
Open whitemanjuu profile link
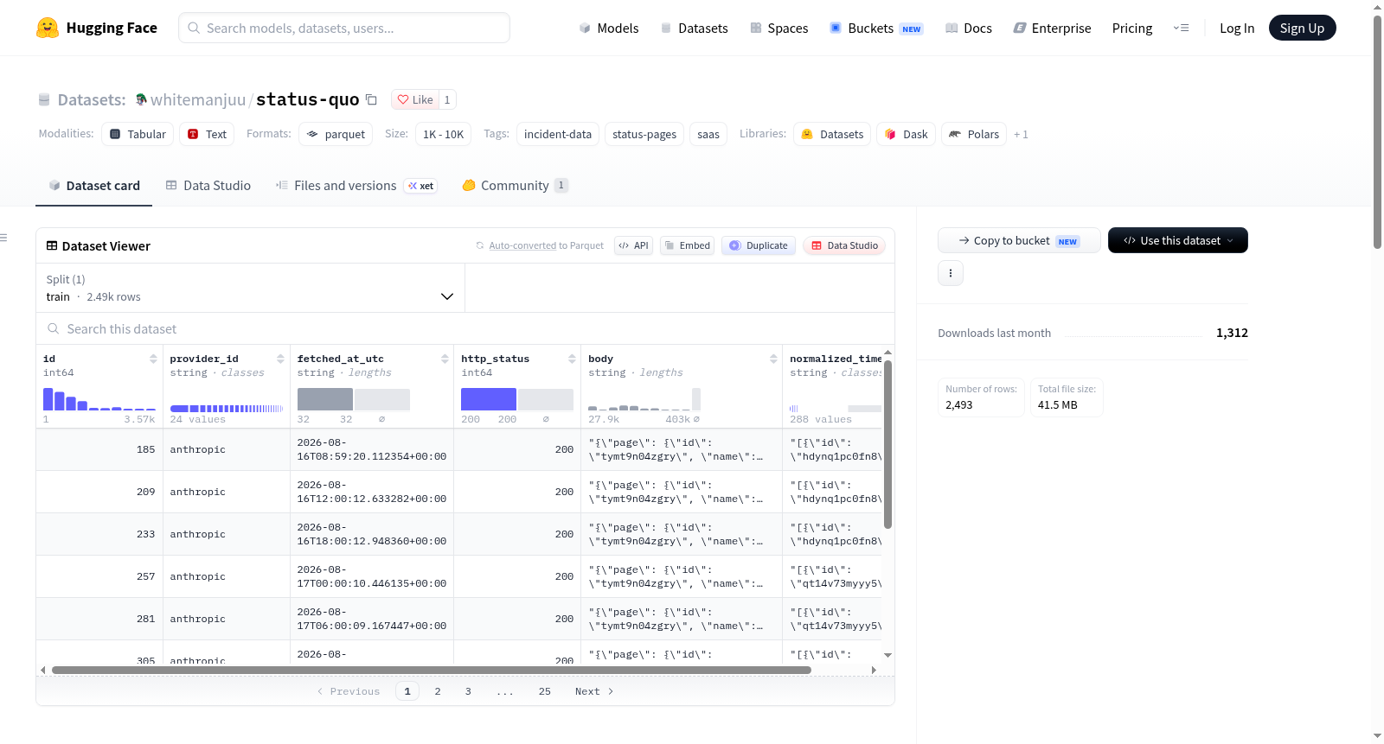[x=198, y=99]
